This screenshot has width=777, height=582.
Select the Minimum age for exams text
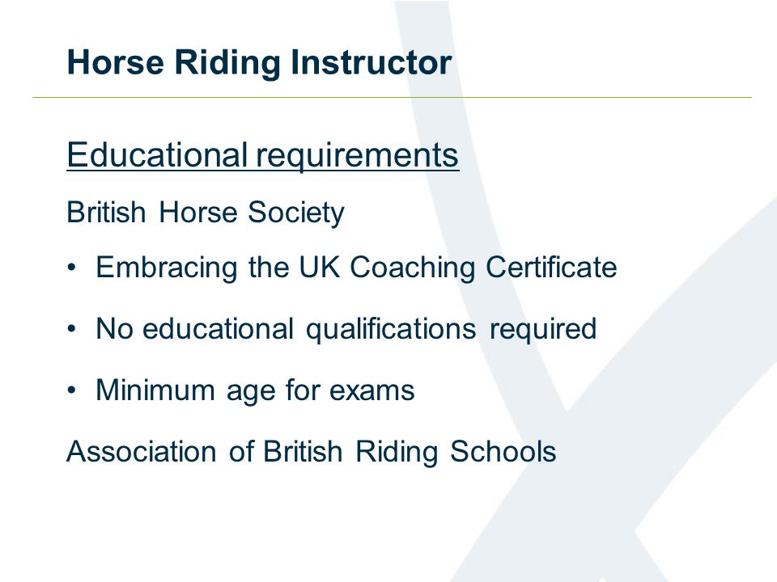click(x=255, y=391)
